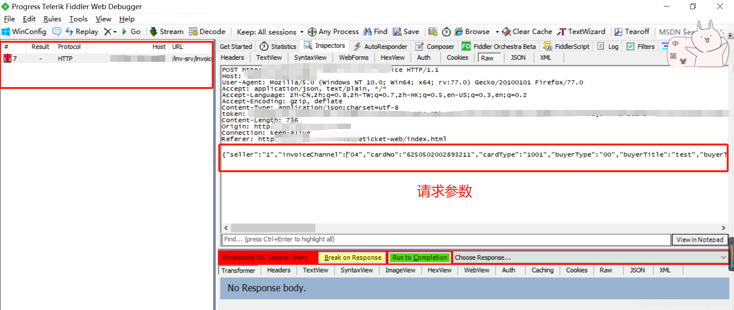This screenshot has width=734, height=310.
Task: Toggle Decode in the toolbar
Action: click(x=207, y=32)
